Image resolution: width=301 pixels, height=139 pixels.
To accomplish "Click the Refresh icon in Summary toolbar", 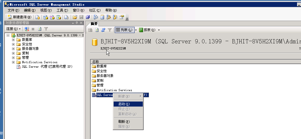I will (x=97, y=30).
